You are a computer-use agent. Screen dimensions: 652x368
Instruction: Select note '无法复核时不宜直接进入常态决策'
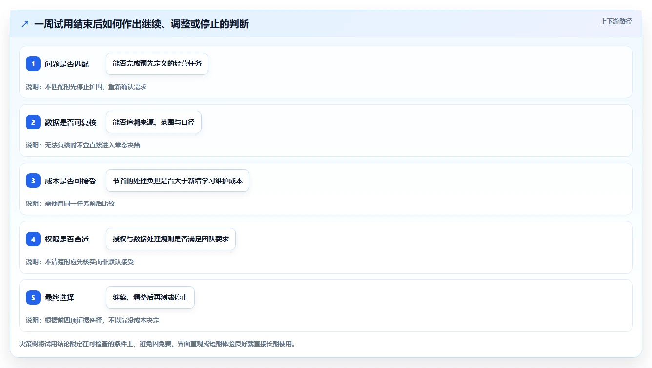(92, 145)
